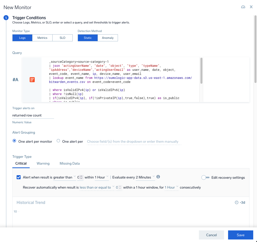This screenshot has height=242, width=257.
Task: Switch to the Missing Data tab
Action: tap(70, 163)
